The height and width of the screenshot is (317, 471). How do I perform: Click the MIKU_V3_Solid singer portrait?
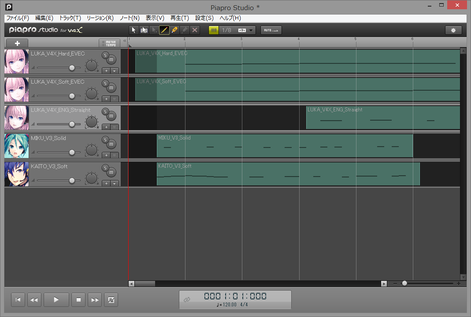pos(17,146)
